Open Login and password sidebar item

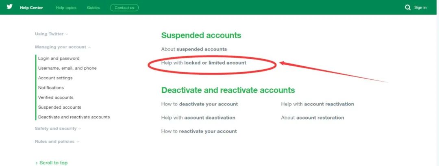coord(59,59)
